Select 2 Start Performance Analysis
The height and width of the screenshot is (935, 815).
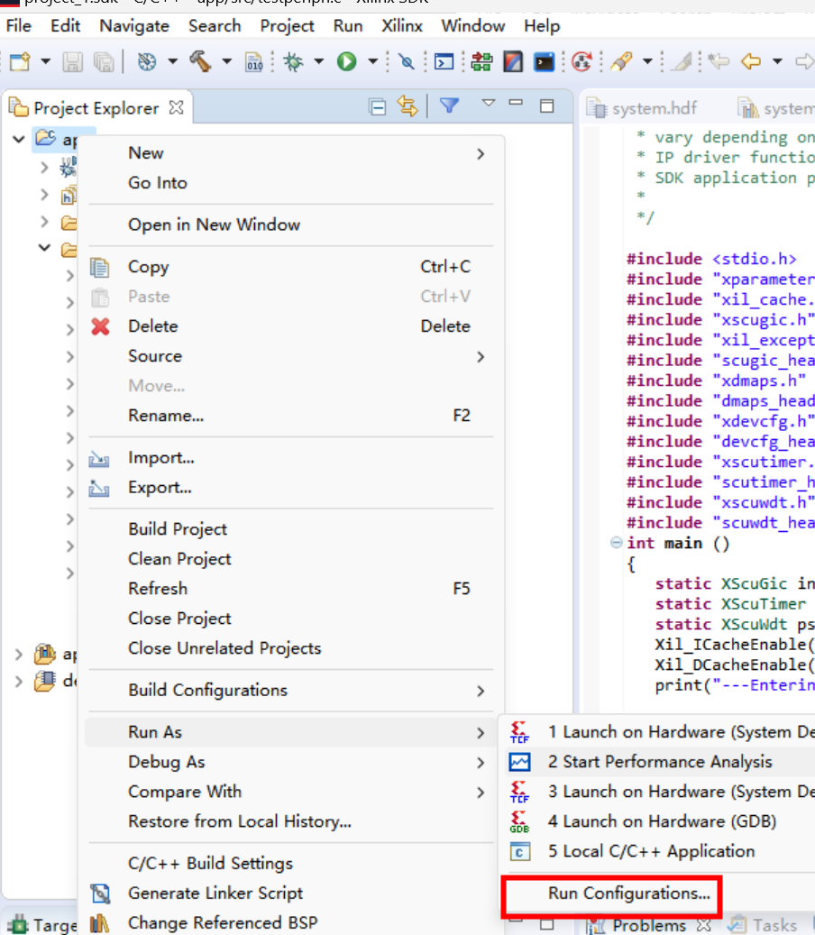[x=659, y=762]
